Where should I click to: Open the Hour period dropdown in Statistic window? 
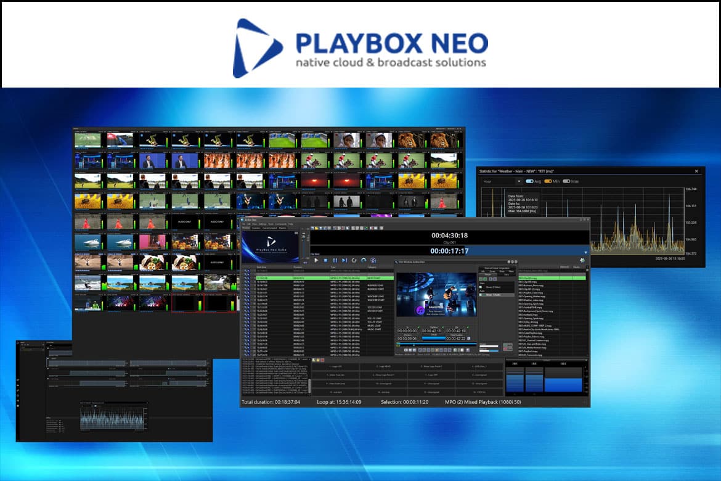(x=502, y=181)
